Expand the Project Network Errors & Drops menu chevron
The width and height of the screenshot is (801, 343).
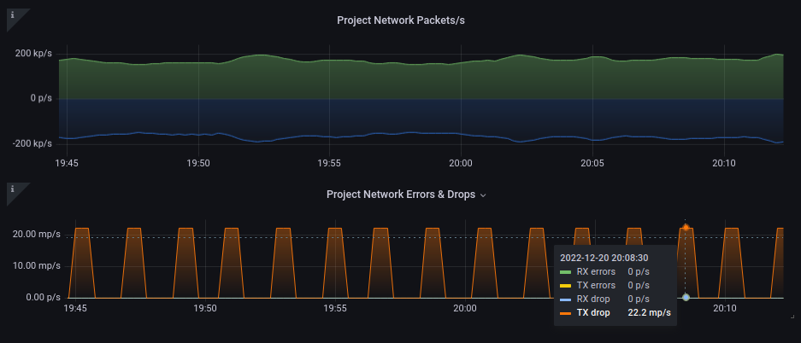(483, 195)
